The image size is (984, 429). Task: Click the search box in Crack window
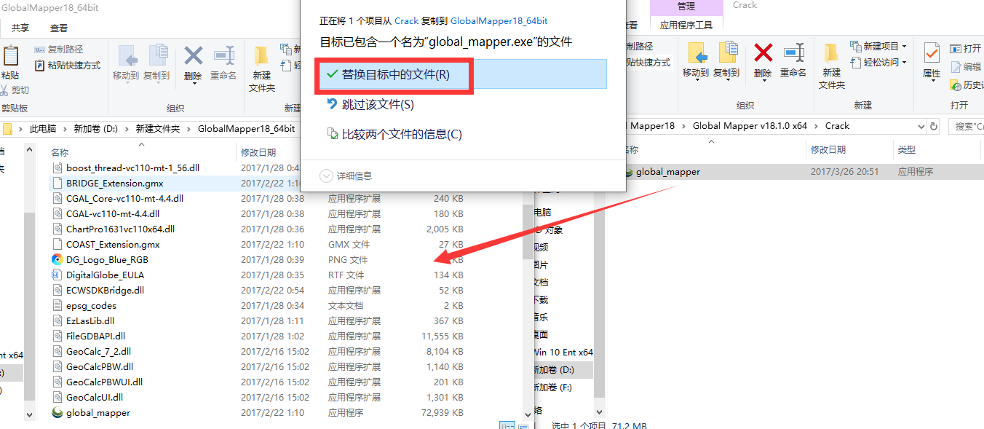coord(966,126)
